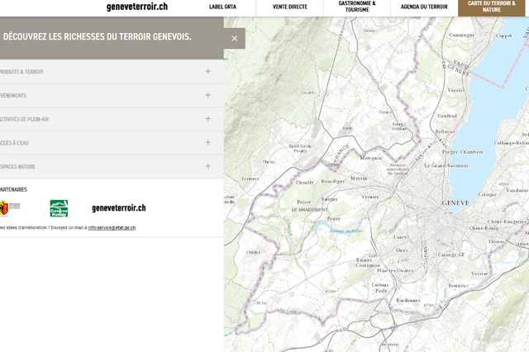
Task: Click the Découvrez les richesses banner heading
Action: click(x=96, y=36)
